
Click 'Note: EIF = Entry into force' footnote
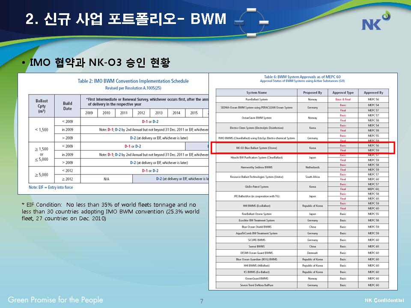click(x=51, y=187)
